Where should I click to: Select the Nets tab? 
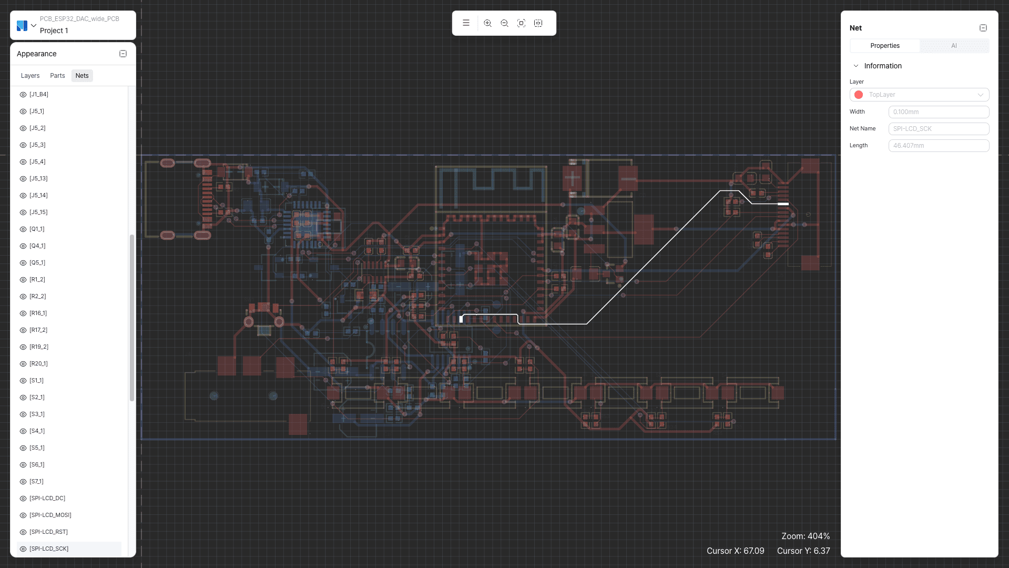pyautogui.click(x=82, y=76)
